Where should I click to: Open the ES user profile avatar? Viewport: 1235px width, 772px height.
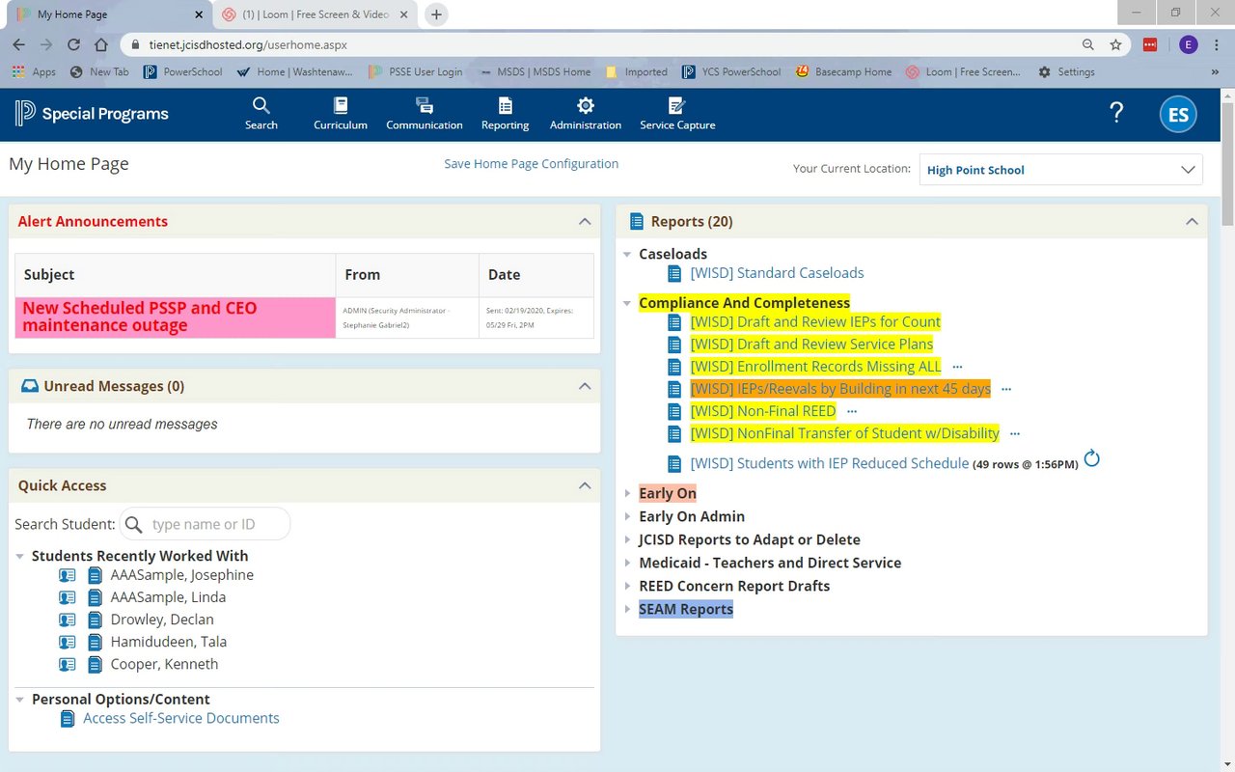point(1178,115)
